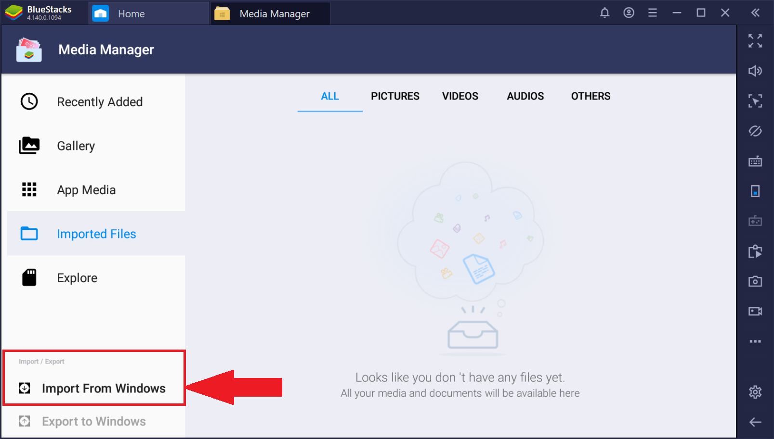Click the export arrow icon
The height and width of the screenshot is (439, 774).
pos(25,421)
